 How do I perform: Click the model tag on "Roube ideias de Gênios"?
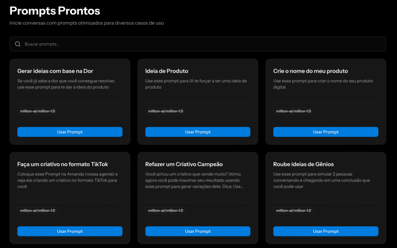(x=293, y=210)
